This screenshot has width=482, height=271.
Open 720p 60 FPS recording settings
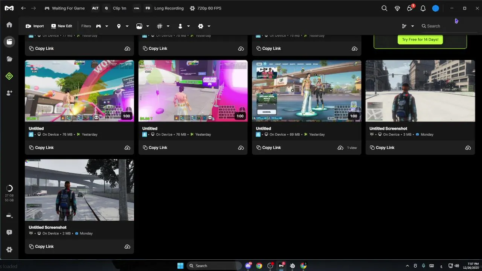pyautogui.click(x=205, y=8)
